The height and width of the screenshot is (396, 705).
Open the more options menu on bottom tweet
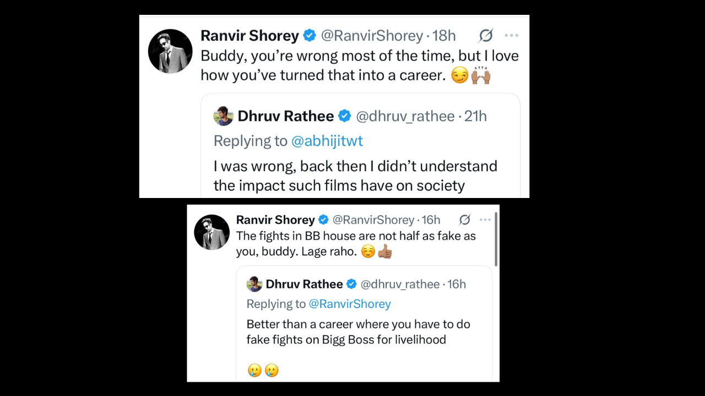tap(485, 219)
